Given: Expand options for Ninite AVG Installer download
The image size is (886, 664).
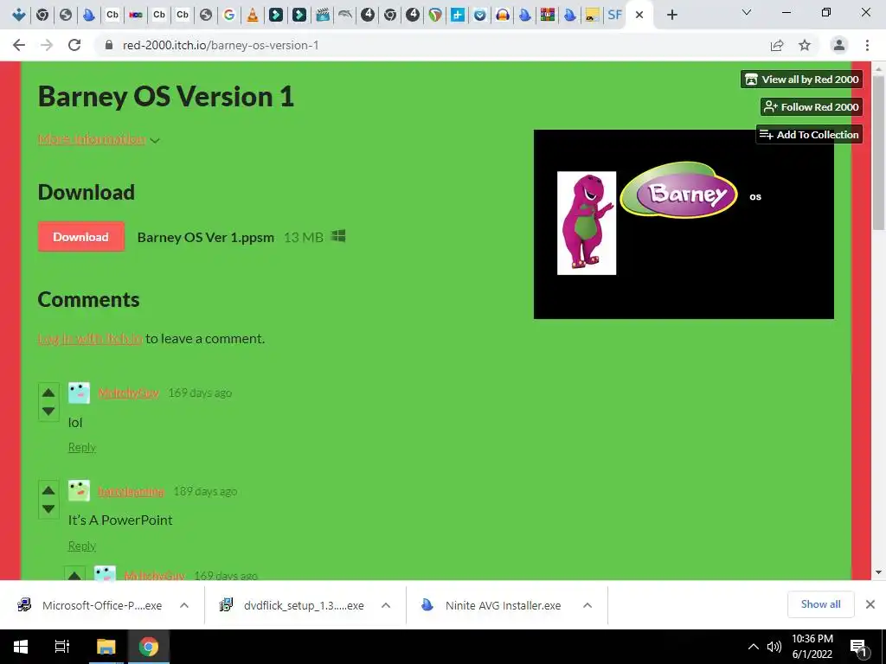Looking at the screenshot, I should pos(587,605).
